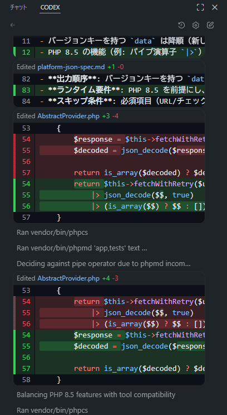
Task: Go back using the arrow icon
Action: [13, 25]
